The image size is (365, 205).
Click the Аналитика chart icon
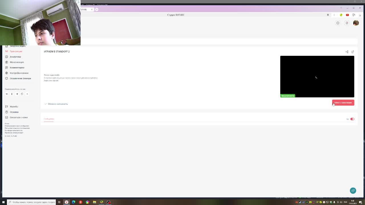tap(7, 57)
